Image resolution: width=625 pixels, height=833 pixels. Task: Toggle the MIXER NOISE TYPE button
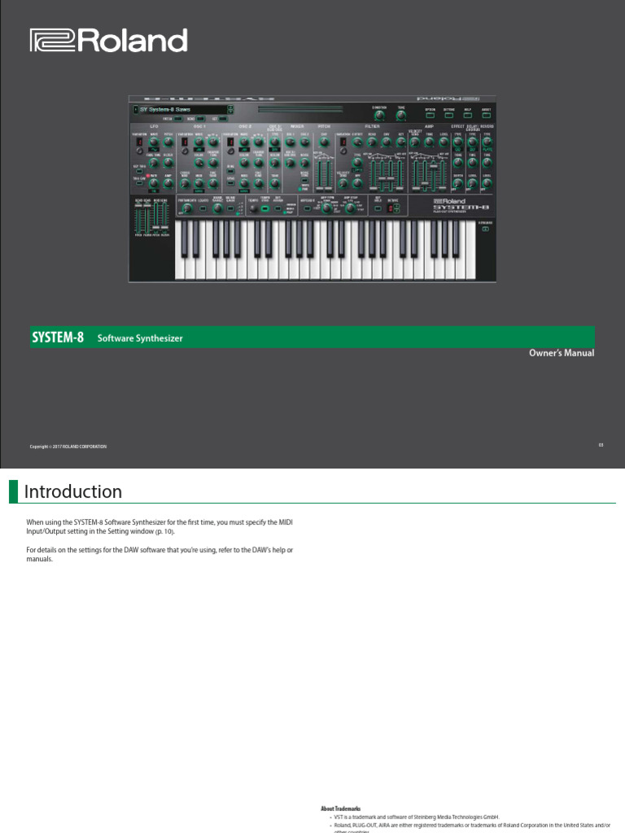click(304, 180)
